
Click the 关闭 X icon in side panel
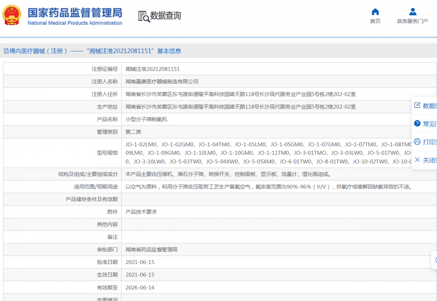click(x=417, y=160)
